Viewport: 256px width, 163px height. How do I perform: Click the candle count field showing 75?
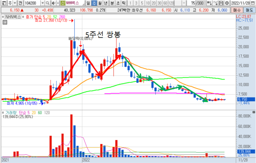(191, 3)
